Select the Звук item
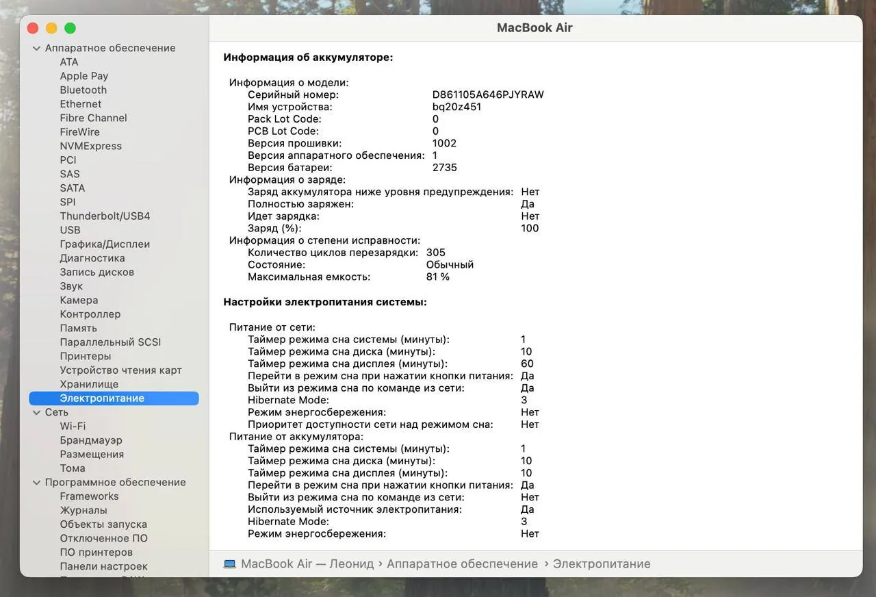The width and height of the screenshot is (876, 597). coord(71,286)
